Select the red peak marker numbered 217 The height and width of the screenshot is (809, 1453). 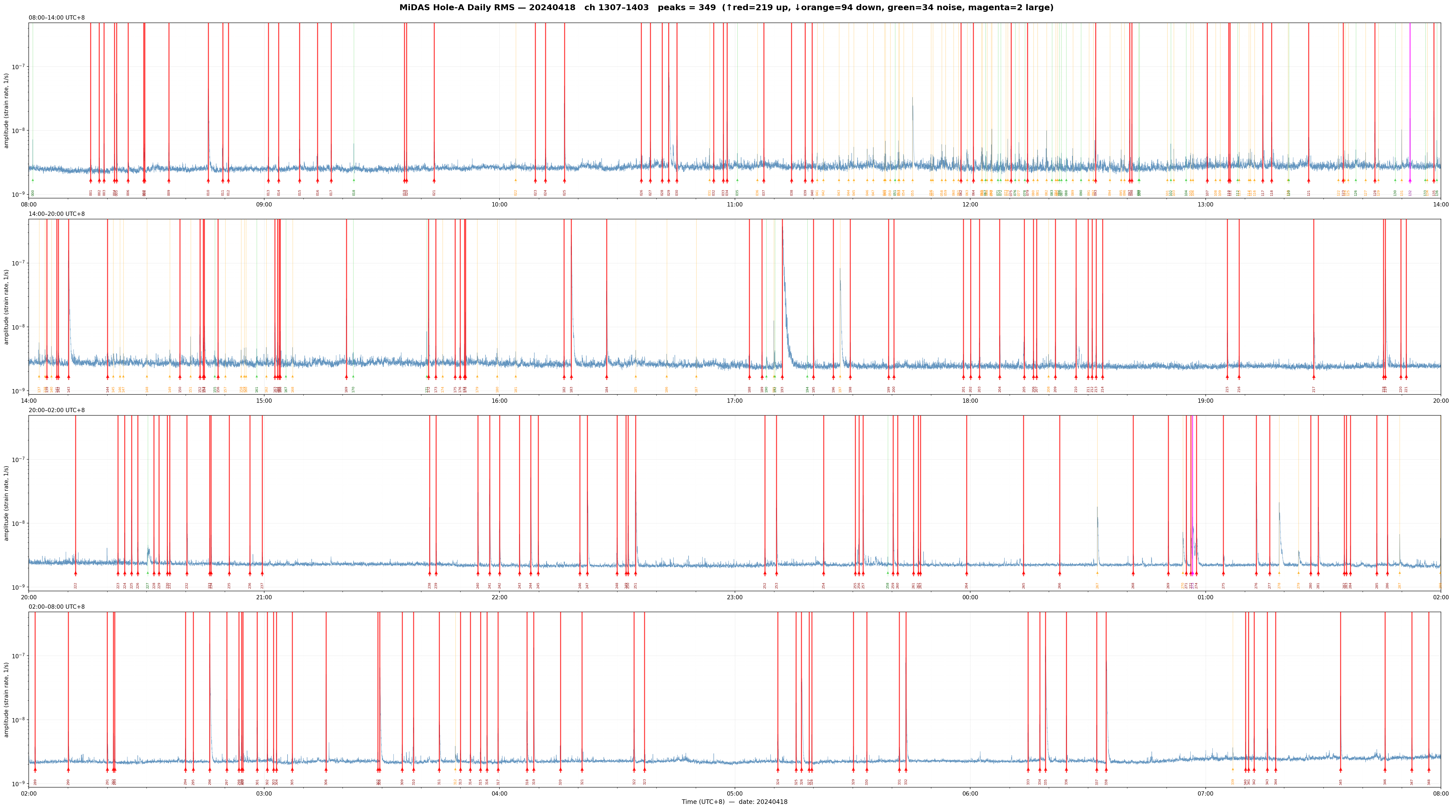coord(1314,376)
